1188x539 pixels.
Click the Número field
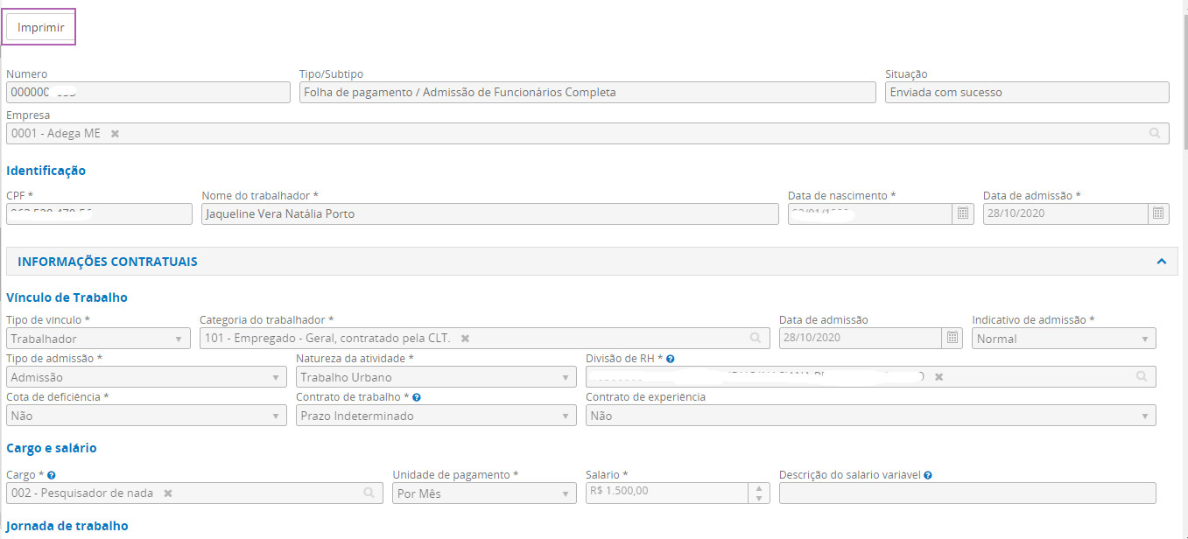[148, 92]
